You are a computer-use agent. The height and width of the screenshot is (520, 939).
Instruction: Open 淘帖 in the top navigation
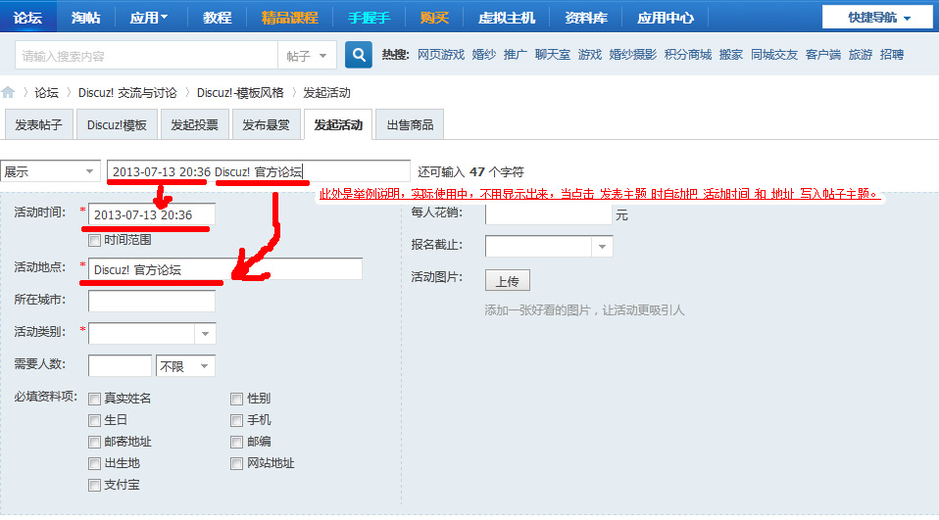point(85,18)
